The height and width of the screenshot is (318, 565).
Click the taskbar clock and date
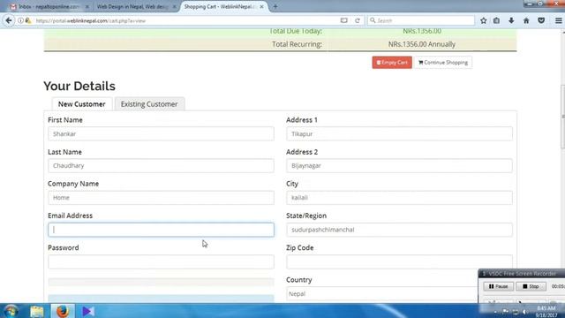click(546, 312)
